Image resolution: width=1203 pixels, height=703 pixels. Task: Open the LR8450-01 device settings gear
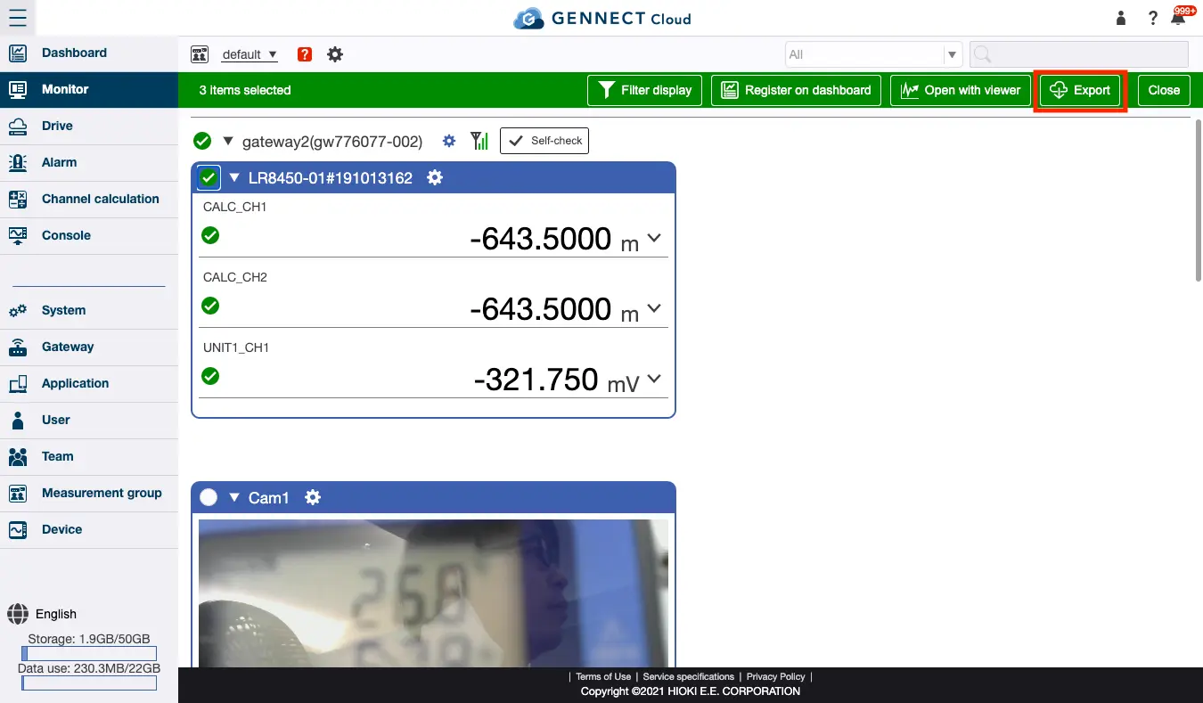coord(434,177)
